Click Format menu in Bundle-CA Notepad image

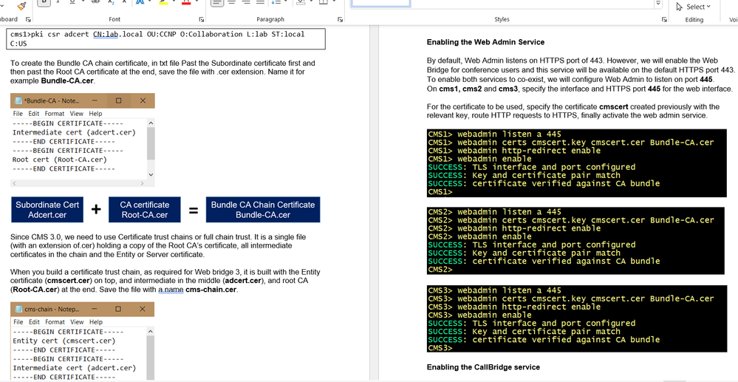pos(55,114)
